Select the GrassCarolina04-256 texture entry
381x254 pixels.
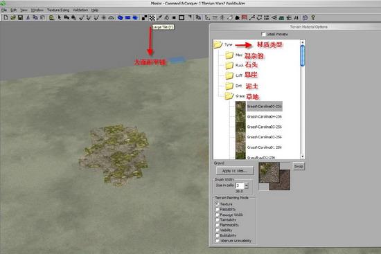tap(265, 116)
